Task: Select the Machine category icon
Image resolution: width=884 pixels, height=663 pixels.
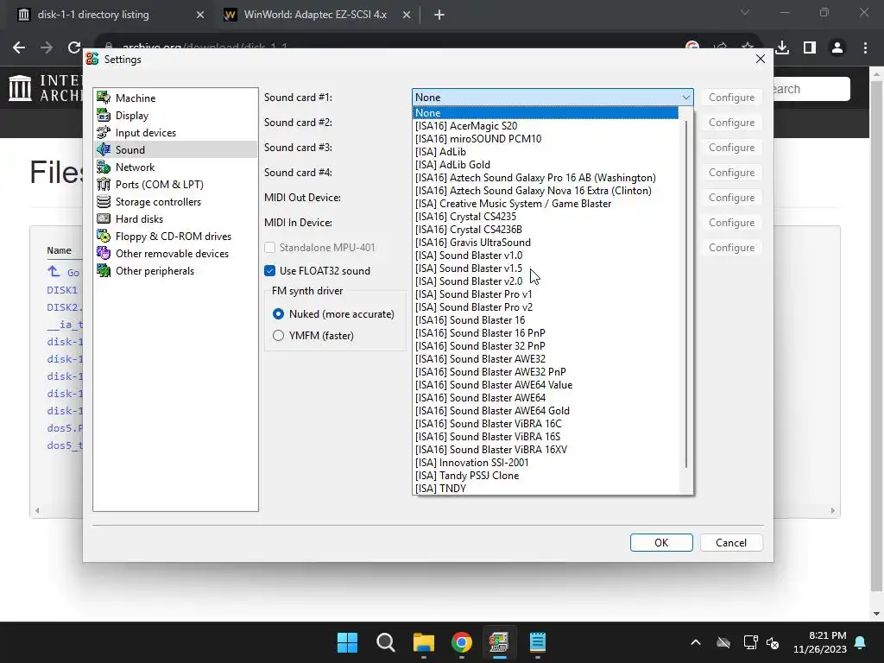Action: [104, 98]
